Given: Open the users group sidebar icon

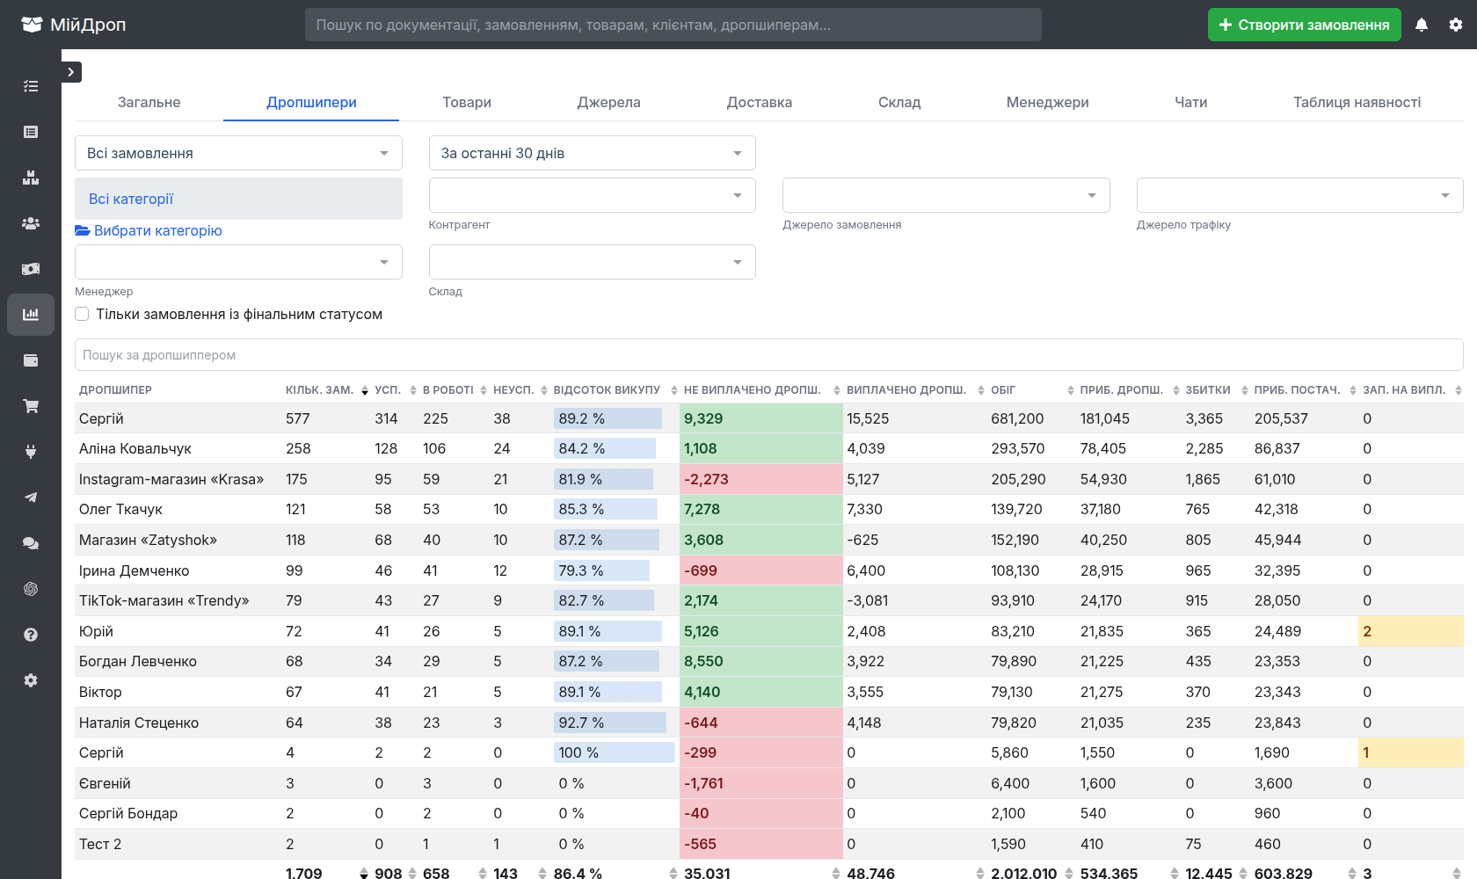Looking at the screenshot, I should coord(31,223).
